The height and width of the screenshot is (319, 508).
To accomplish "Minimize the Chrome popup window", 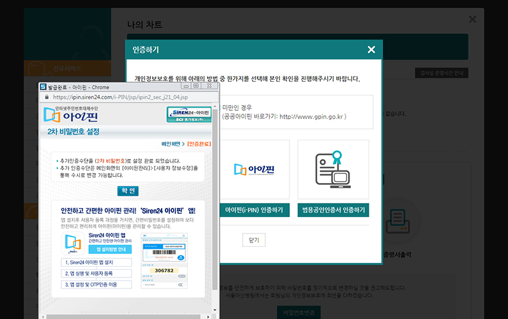I will [186, 86].
